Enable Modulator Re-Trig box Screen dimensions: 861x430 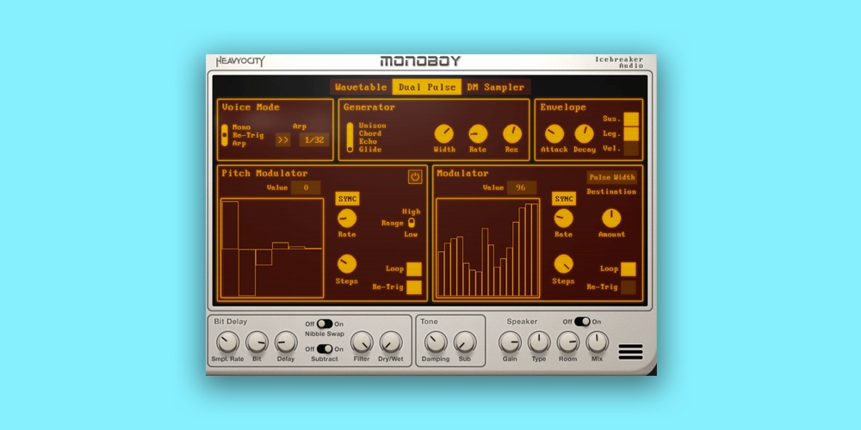[x=629, y=287]
